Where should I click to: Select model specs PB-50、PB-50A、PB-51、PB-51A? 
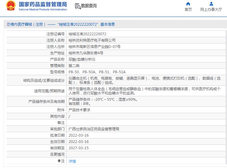97,72
